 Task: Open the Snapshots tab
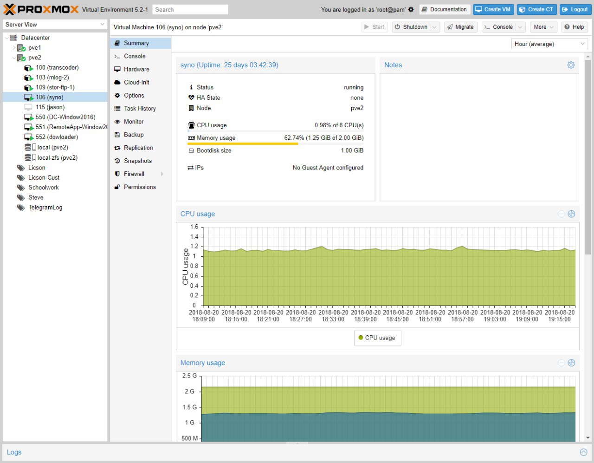pyautogui.click(x=141, y=161)
